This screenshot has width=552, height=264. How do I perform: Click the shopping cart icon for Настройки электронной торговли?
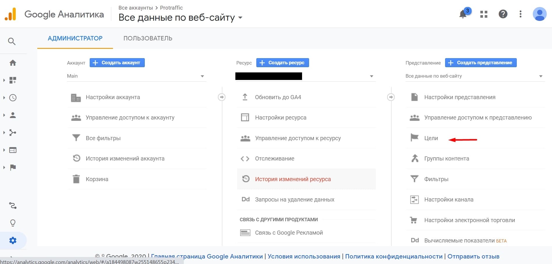[x=414, y=220]
